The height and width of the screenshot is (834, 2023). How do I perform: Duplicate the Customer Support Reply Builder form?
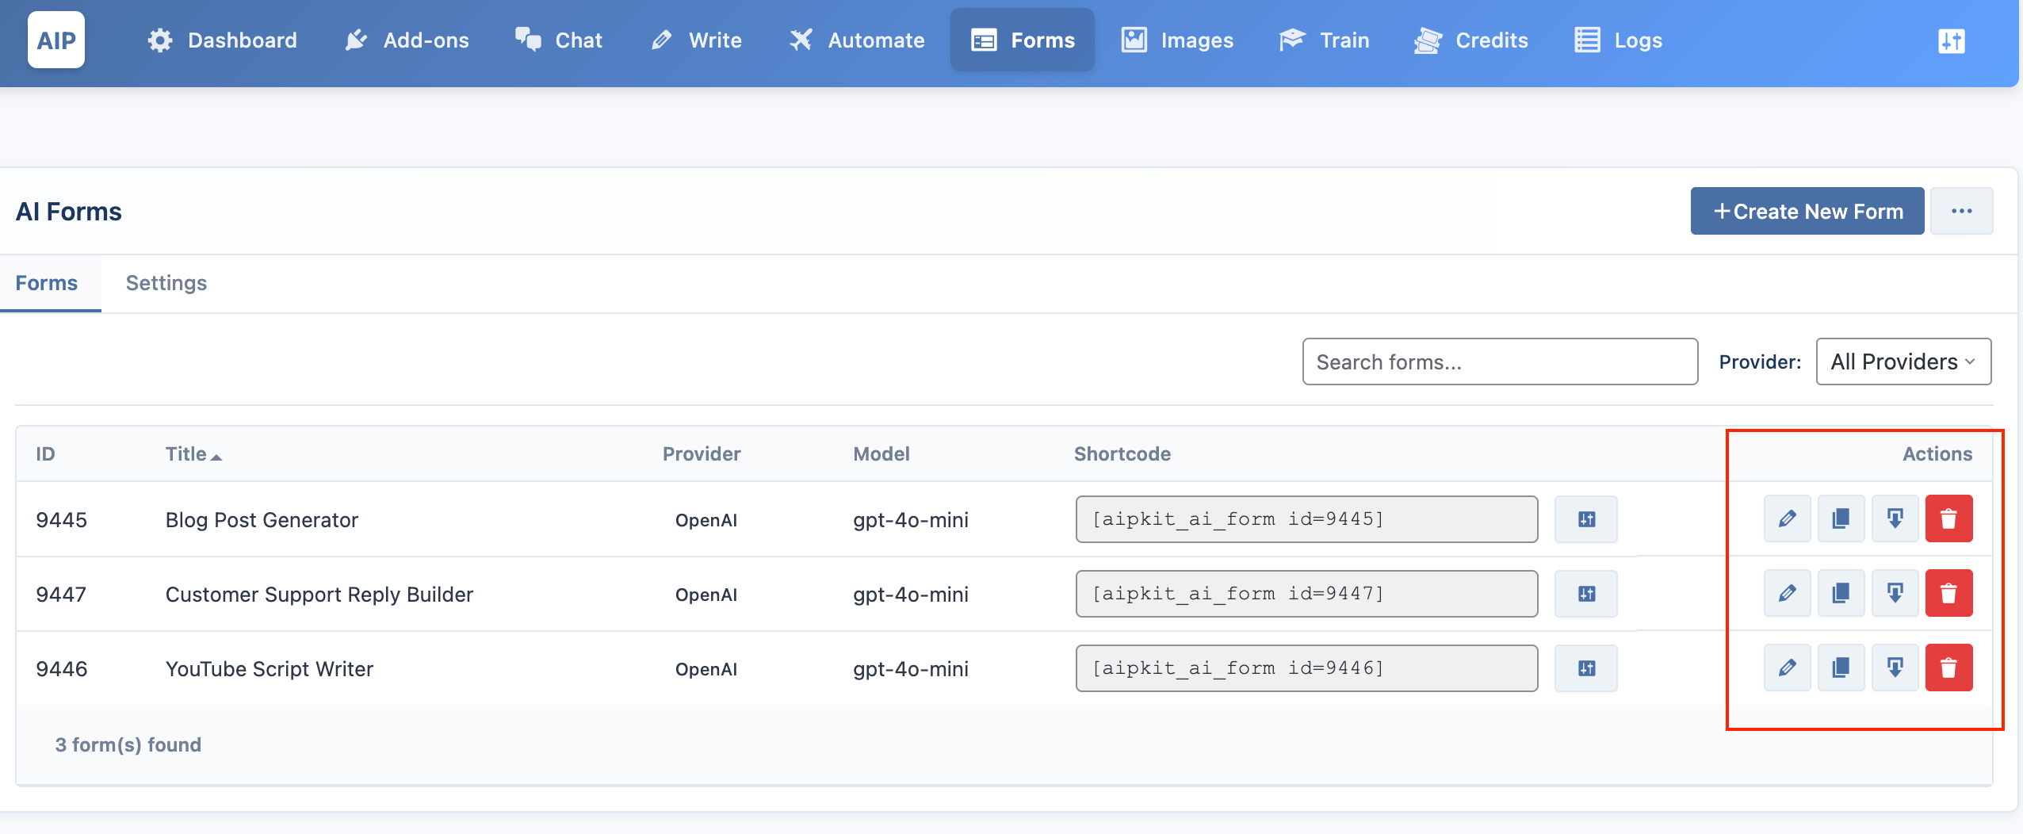[1841, 594]
